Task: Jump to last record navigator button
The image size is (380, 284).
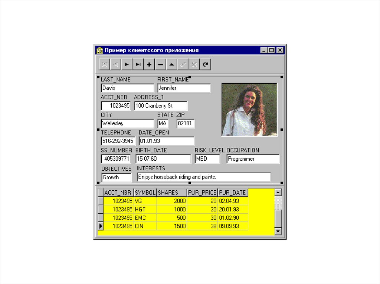Action: (x=138, y=64)
